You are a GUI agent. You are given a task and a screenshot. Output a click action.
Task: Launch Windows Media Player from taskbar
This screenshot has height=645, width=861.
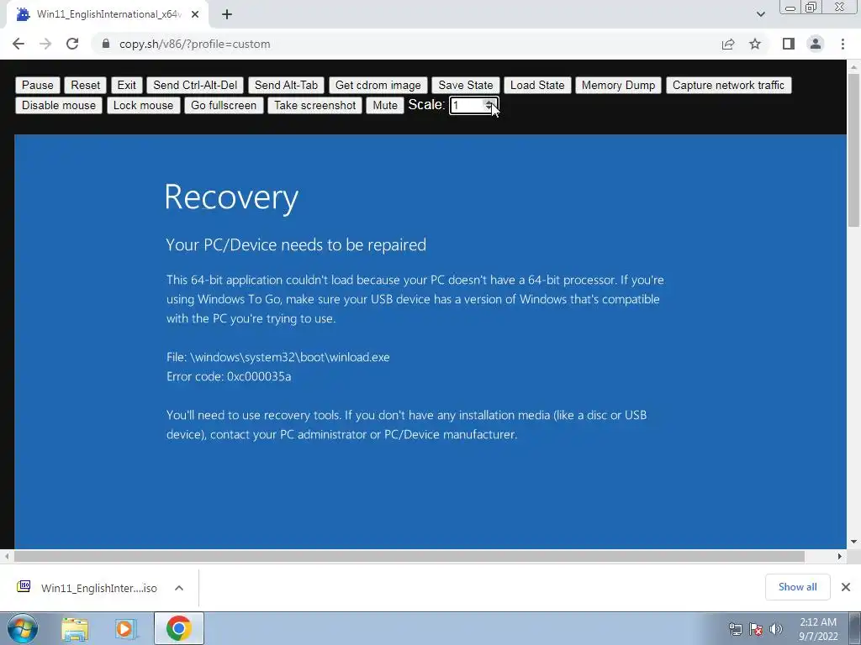coord(124,628)
